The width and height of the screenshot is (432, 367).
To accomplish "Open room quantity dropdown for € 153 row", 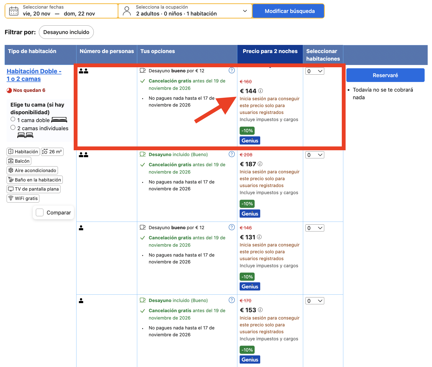I will [315, 301].
